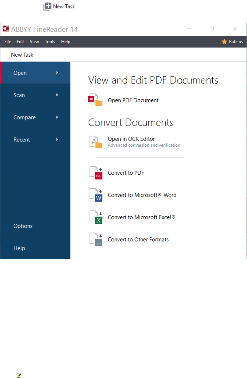Image resolution: width=247 pixels, height=378 pixels.
Task: Click the New Task plus icon above the window
Action: coord(47,7)
